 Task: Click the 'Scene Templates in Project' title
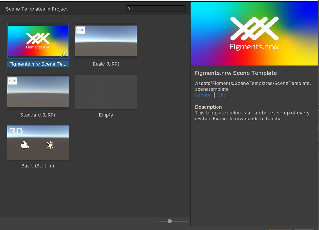point(37,9)
